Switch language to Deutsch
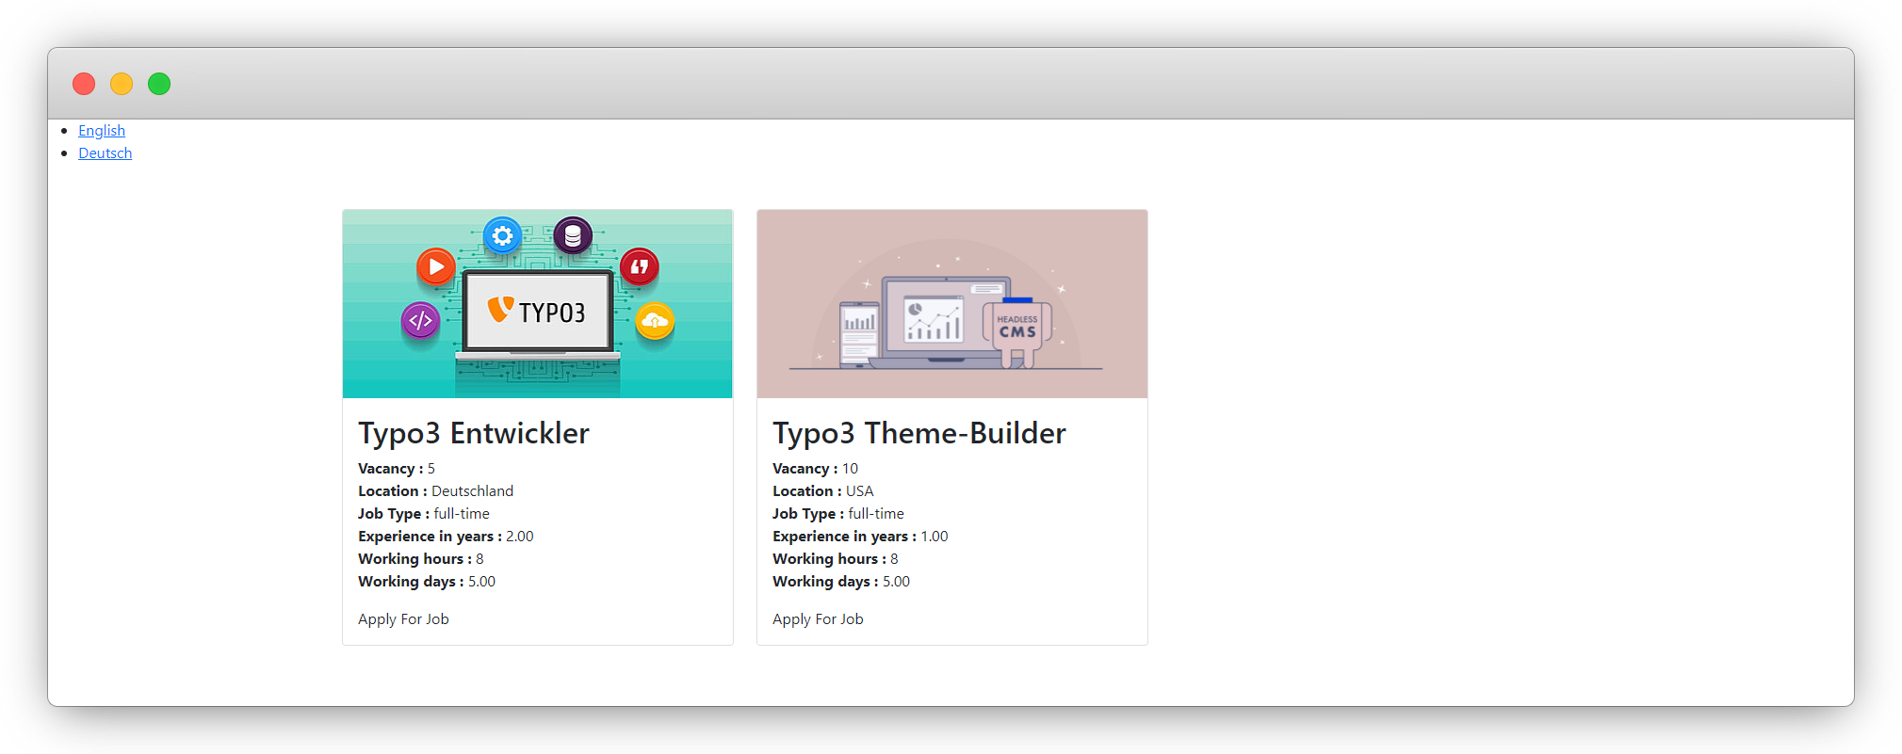This screenshot has width=1902, height=754. coord(105,153)
